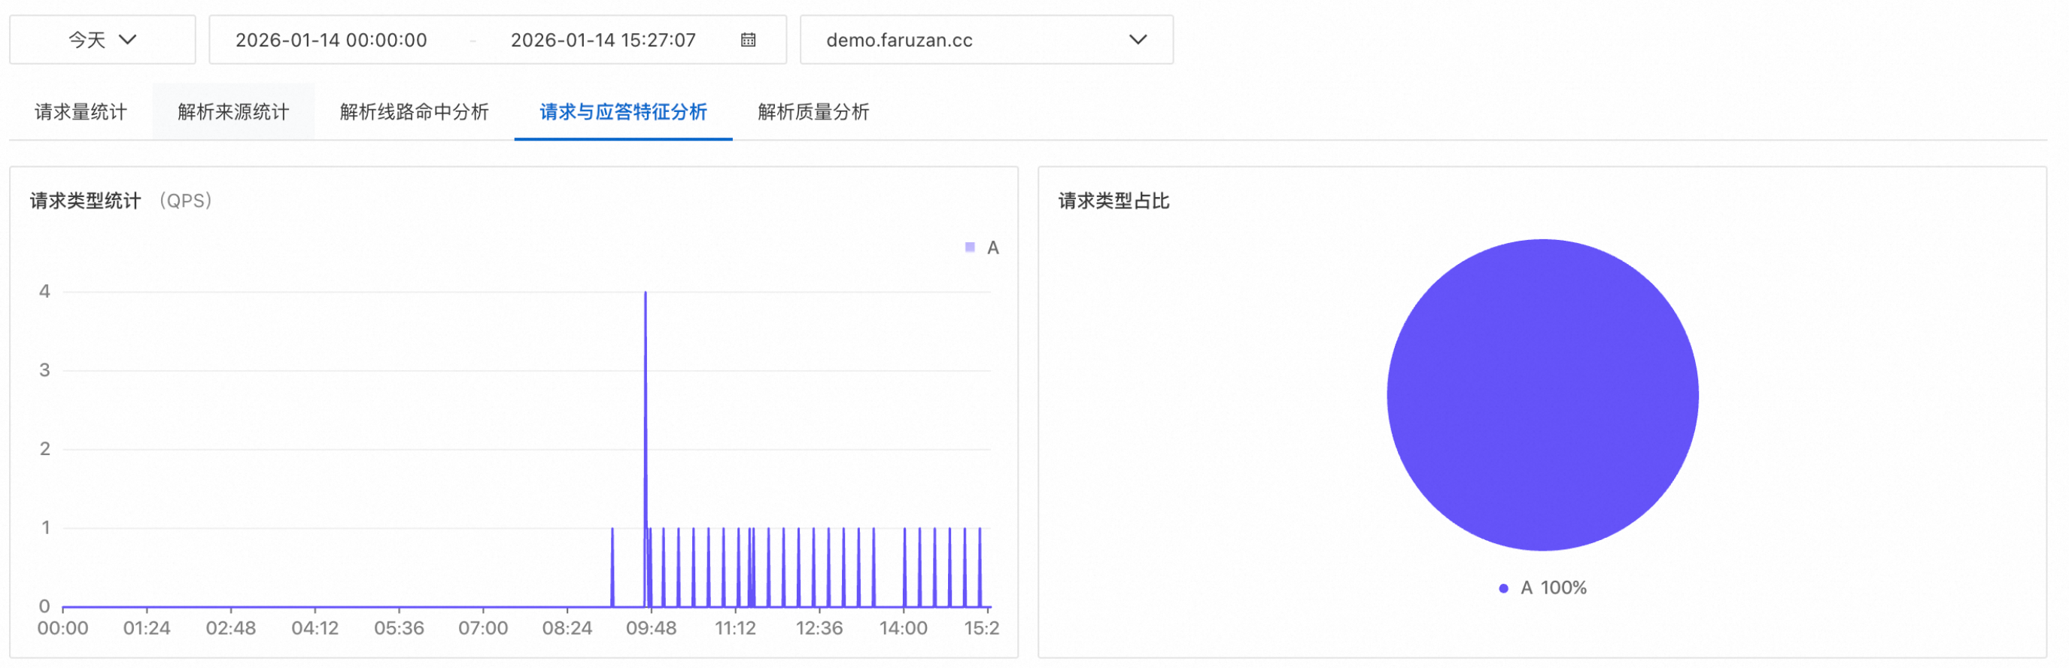Edit end time 2026-01-14 15:27:07
2069x668 pixels.
pyautogui.click(x=603, y=40)
